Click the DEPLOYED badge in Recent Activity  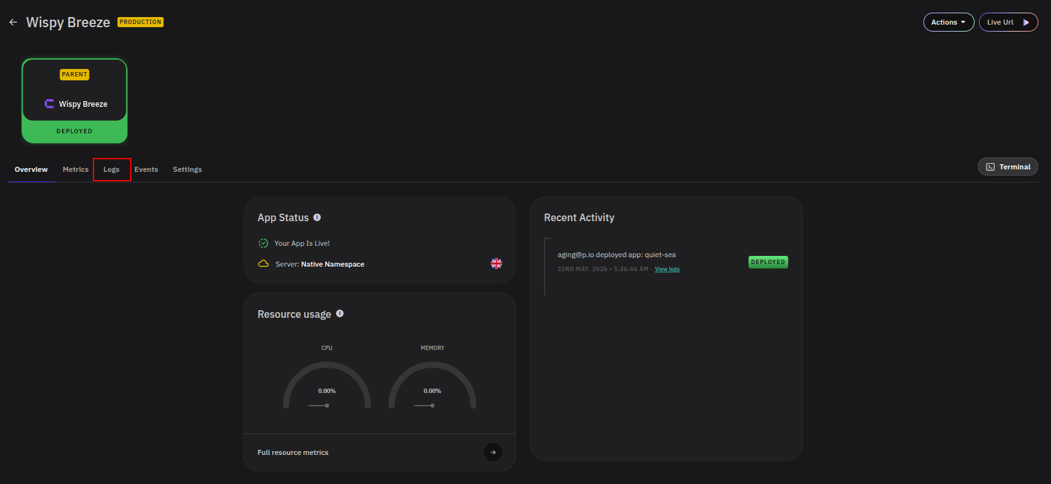tap(768, 262)
